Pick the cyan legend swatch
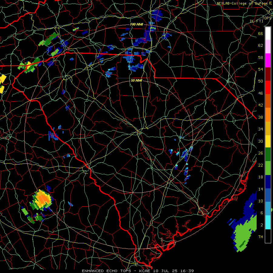The image size is (273, 273). (x=268, y=222)
